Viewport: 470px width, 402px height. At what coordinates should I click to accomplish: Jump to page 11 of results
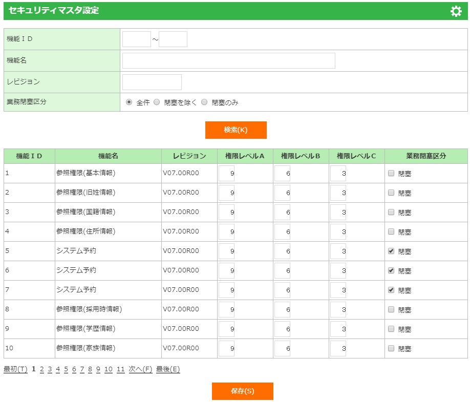point(120,369)
